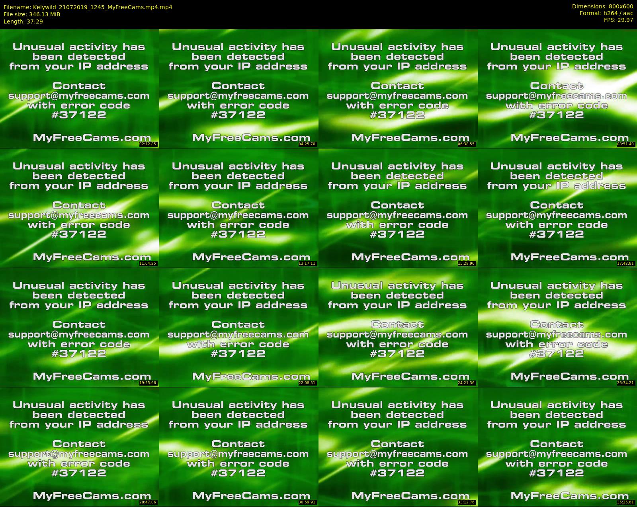
Task: Select the thumbnail timestamped 28:47.06
Action: pyautogui.click(x=80, y=447)
